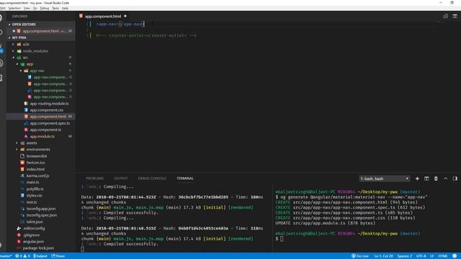
Task: Open the Debug menu
Action: [45, 8]
